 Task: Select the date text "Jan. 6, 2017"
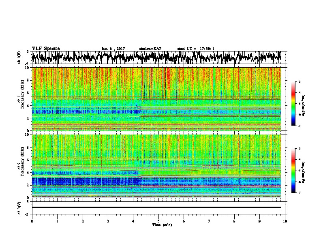click(x=113, y=49)
